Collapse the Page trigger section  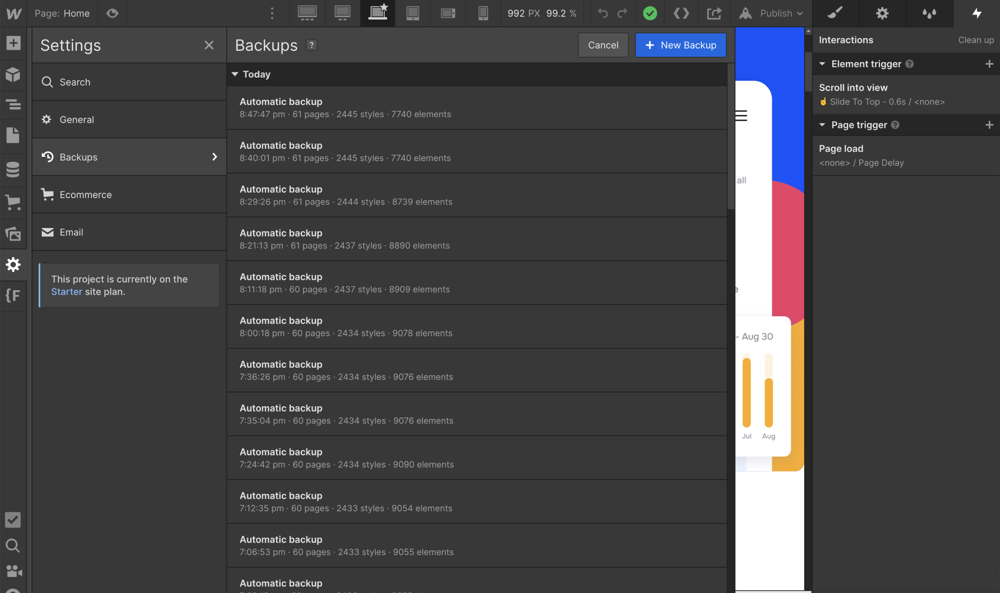823,125
